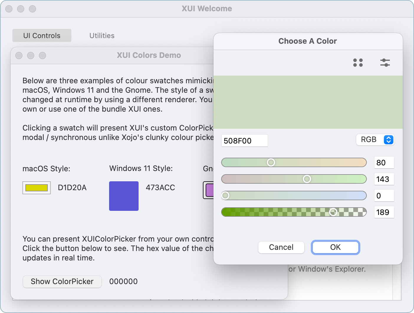Screen dimensions: 414x313
Task: Click the green slider thumb
Action: [x=307, y=179]
